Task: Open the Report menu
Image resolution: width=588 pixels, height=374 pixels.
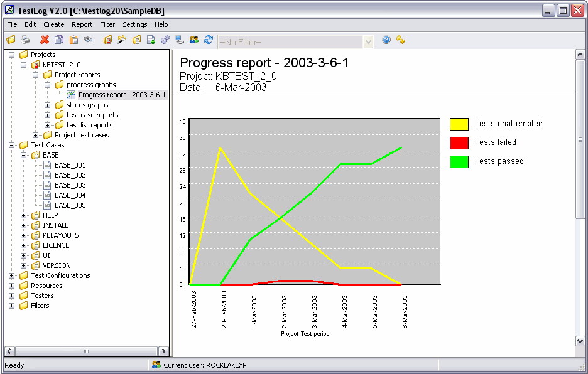Action: (82, 24)
